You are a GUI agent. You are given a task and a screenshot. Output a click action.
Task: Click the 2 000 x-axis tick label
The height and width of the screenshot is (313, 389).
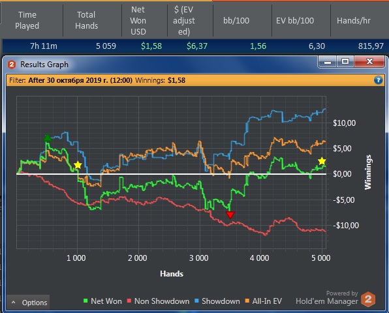click(x=138, y=258)
